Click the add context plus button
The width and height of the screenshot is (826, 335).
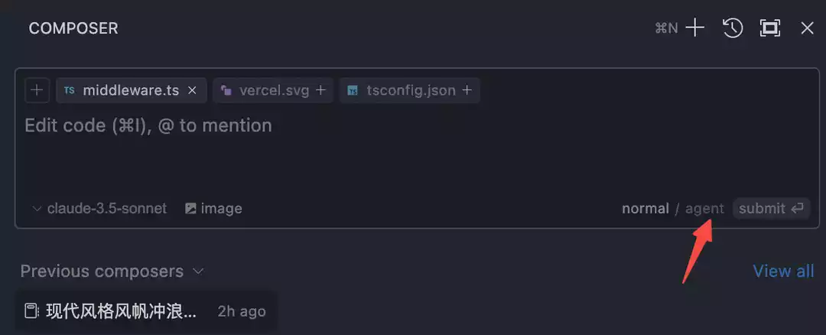[x=36, y=90]
